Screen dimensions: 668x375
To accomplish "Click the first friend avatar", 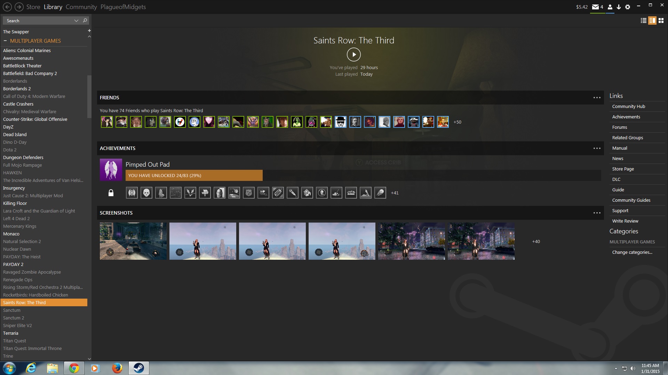I will coord(107,122).
